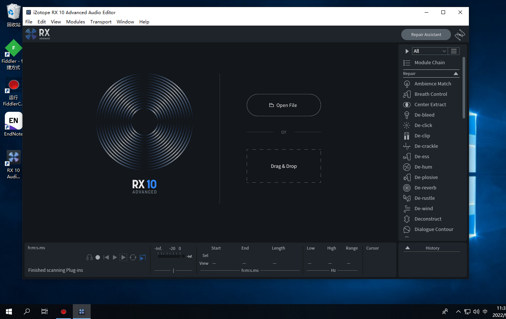Image resolution: width=506 pixels, height=319 pixels.
Task: Open the volume control in system tray
Action: [x=476, y=312]
